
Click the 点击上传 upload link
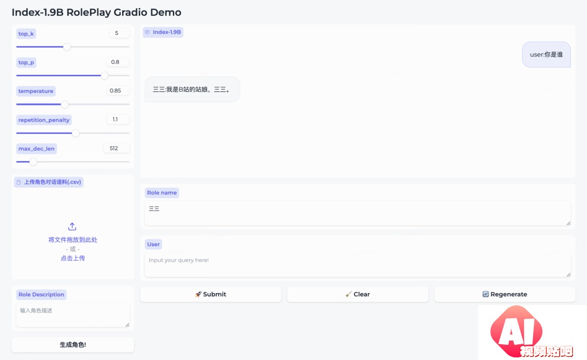[x=73, y=258]
